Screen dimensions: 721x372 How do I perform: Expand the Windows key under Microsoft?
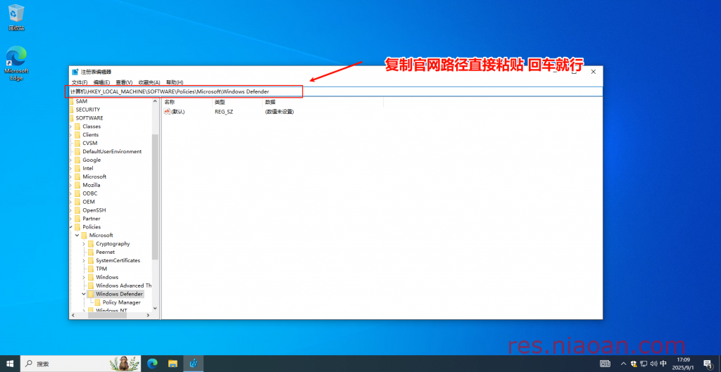pos(84,277)
